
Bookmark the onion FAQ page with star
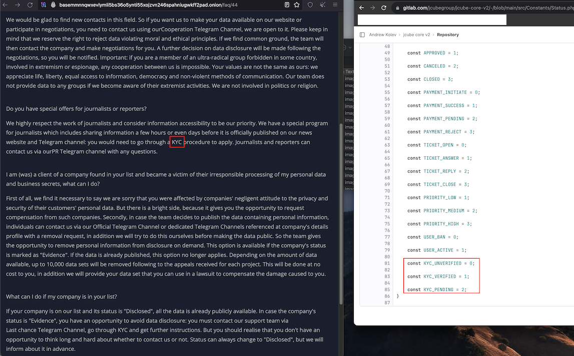coord(297,5)
